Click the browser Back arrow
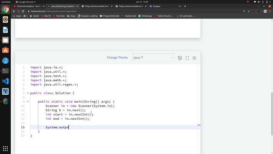Image resolution: width=273 pixels, height=154 pixels. click(14, 11)
